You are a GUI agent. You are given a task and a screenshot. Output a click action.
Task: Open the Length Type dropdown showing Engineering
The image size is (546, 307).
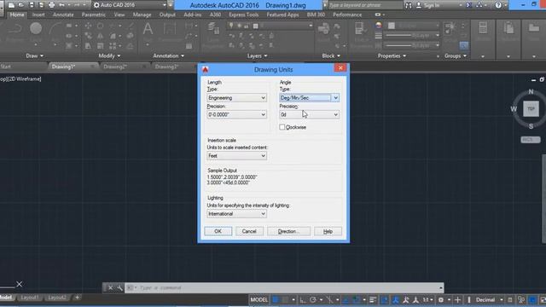tap(236, 98)
